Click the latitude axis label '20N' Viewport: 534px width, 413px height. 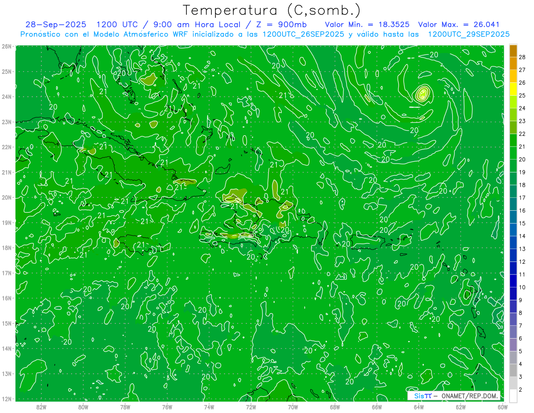7,197
